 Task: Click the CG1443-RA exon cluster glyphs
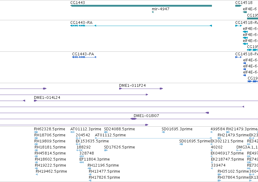(x=78, y=26)
